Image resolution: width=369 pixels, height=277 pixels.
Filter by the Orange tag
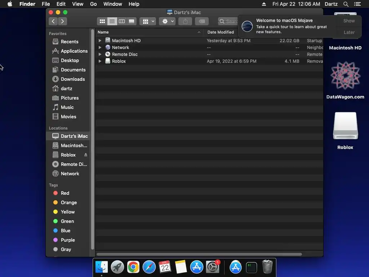[x=68, y=203]
